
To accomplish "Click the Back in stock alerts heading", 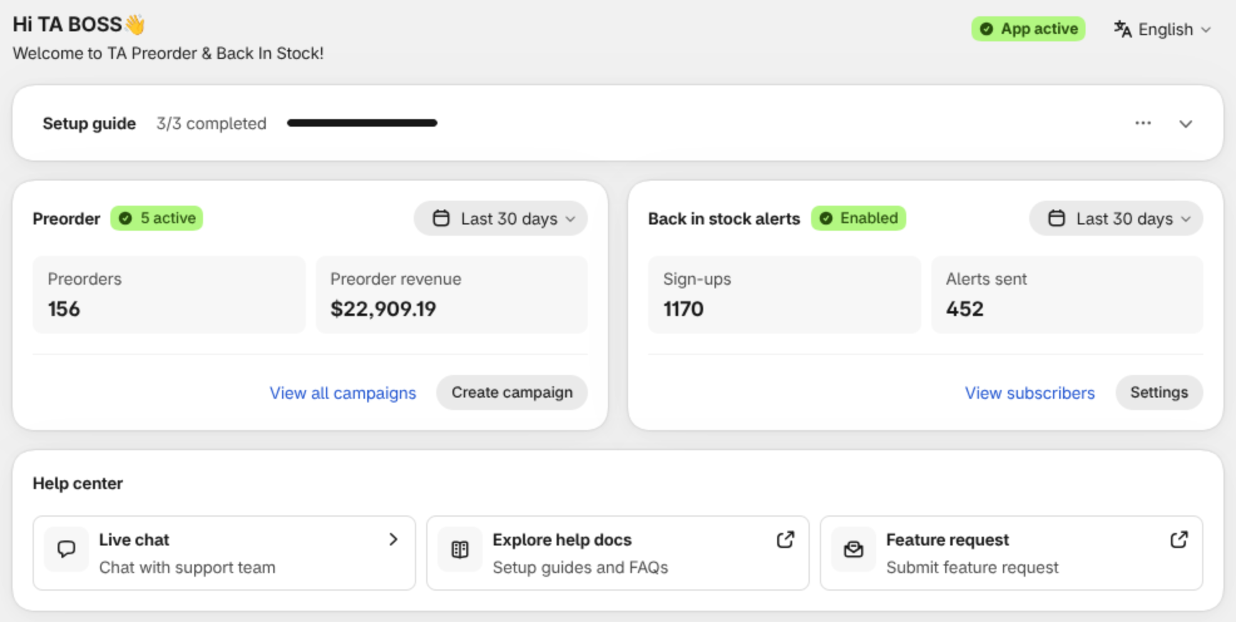I will [724, 219].
